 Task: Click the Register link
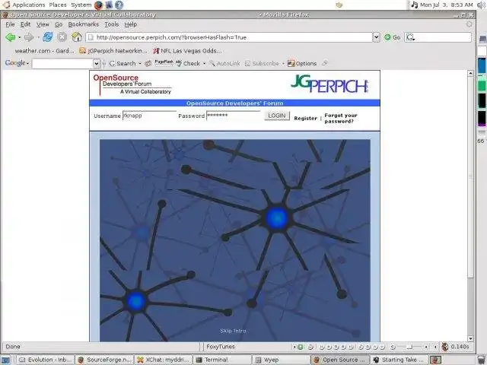pyautogui.click(x=305, y=119)
